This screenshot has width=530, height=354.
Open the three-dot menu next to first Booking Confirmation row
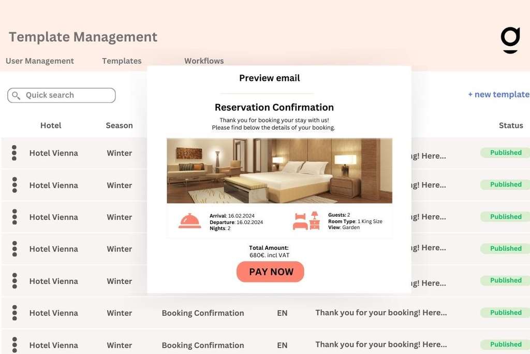(x=14, y=313)
